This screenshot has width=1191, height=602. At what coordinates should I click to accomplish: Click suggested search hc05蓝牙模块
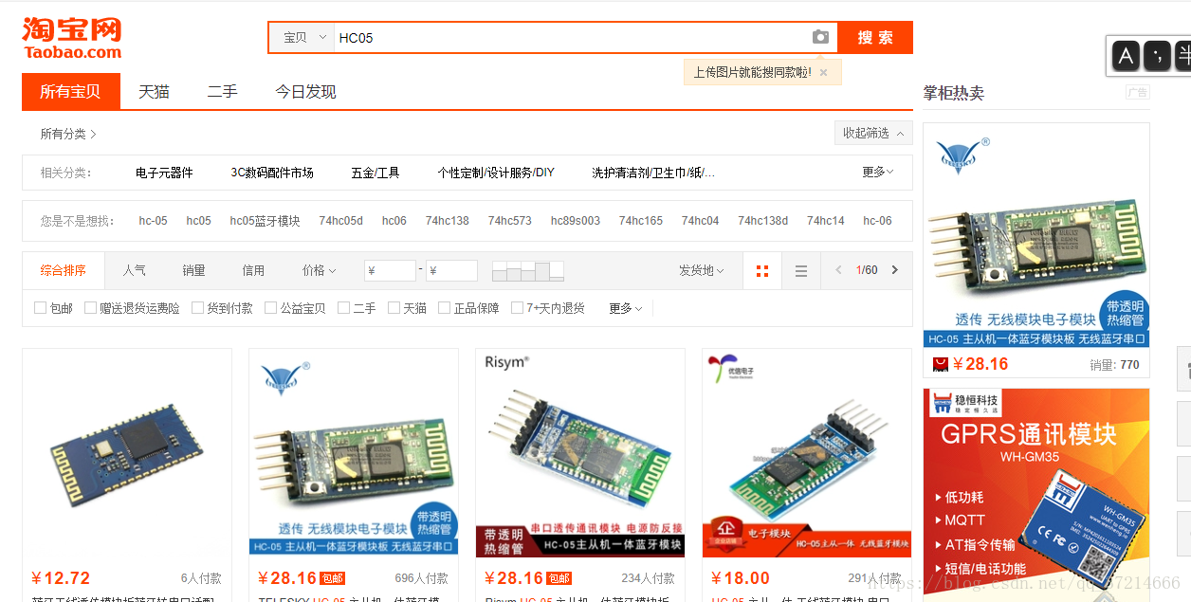(265, 221)
